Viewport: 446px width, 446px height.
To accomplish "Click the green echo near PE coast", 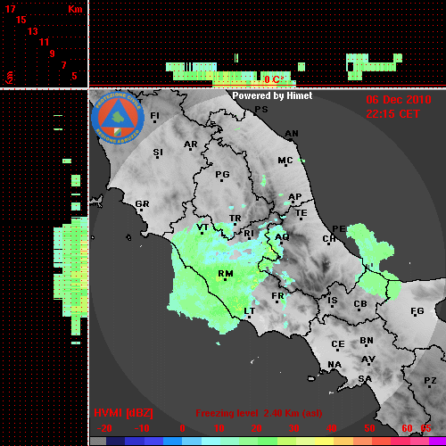I will click(370, 247).
